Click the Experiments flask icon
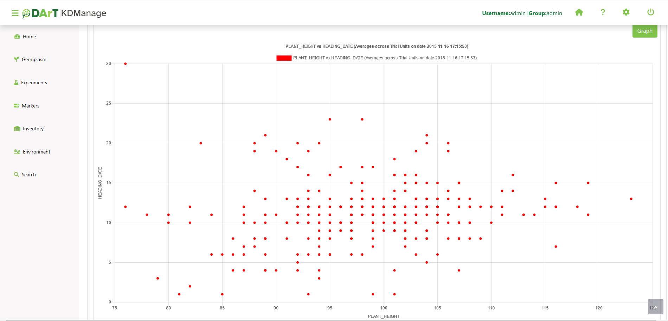The height and width of the screenshot is (321, 668). [x=16, y=83]
